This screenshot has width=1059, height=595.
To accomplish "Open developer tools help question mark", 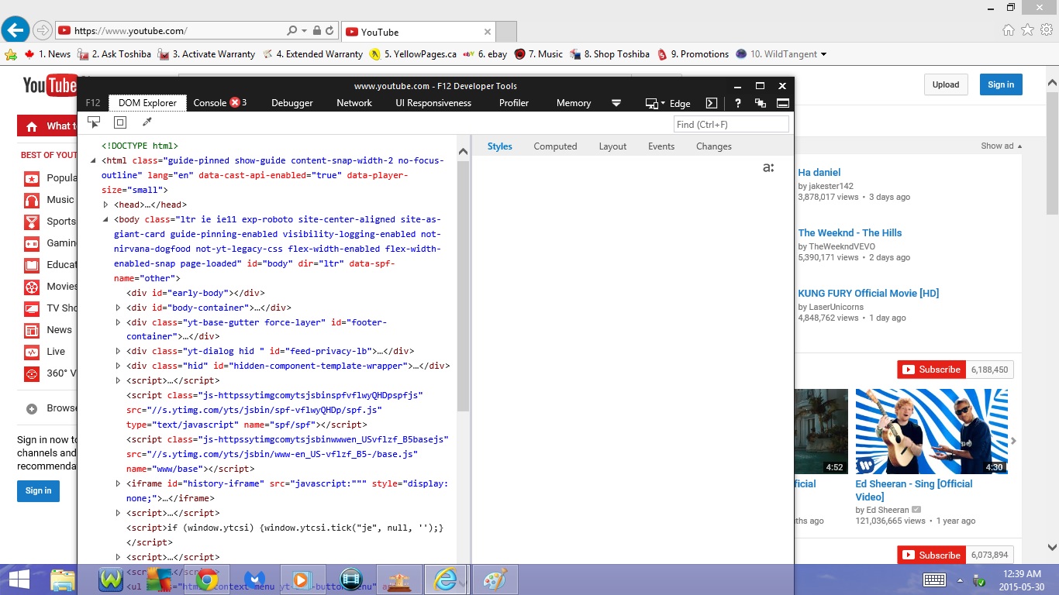I will click(x=738, y=103).
